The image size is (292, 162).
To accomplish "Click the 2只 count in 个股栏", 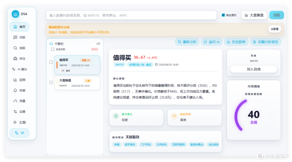I will point(98,44).
